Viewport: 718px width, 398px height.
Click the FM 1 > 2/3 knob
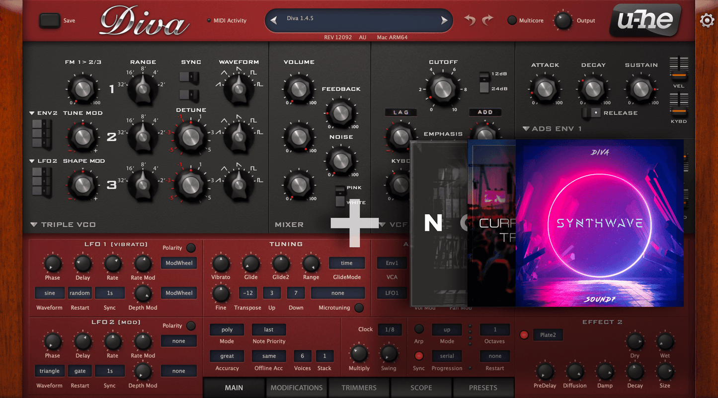click(83, 89)
